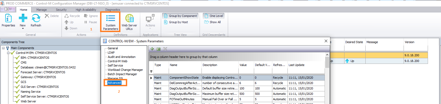The image size is (441, 104).
Task: Click the Down action arrow
Action: point(71,28)
